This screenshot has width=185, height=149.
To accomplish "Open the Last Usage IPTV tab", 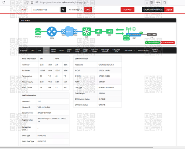I will tap(116, 50).
